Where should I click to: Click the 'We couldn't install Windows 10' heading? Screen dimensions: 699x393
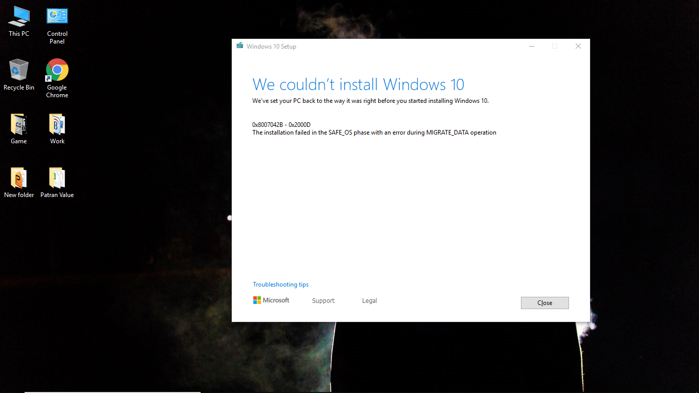tap(358, 84)
